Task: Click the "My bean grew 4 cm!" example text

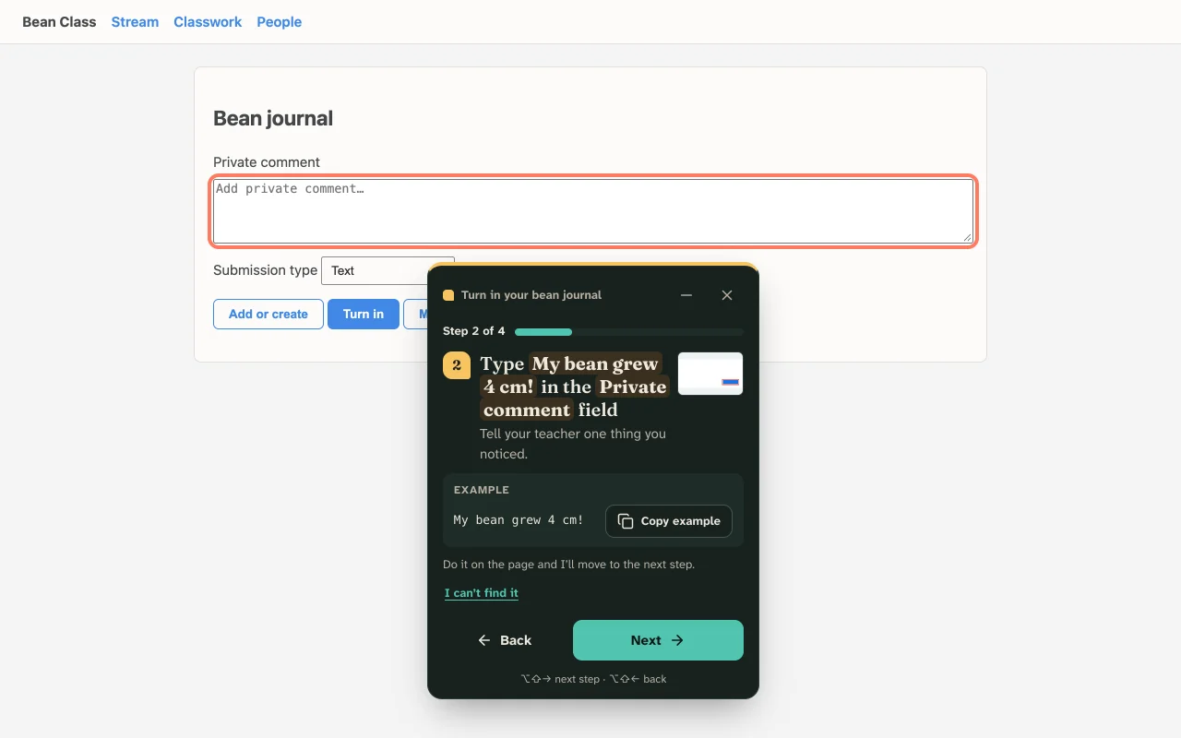Action: coord(519,520)
